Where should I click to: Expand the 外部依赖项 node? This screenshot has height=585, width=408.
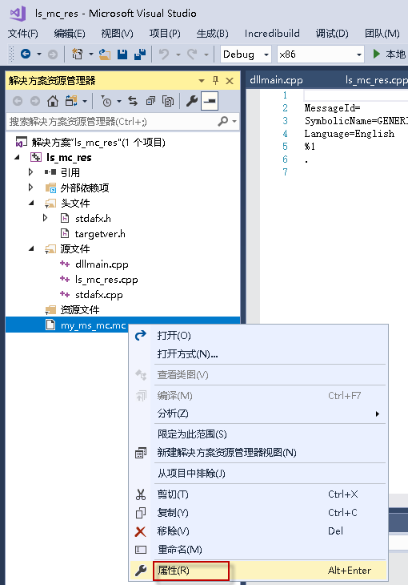coord(31,188)
